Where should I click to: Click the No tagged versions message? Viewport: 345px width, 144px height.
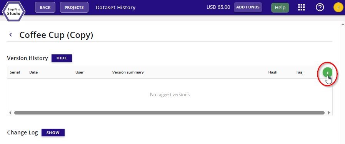[170, 95]
